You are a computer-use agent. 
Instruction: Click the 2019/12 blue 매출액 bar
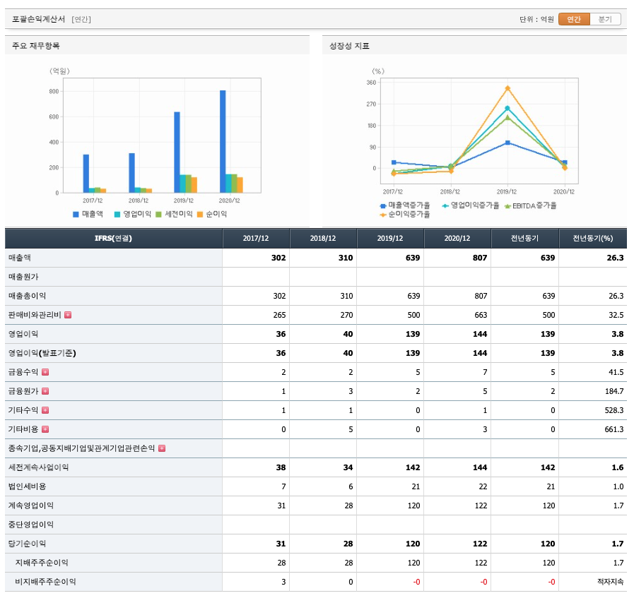(x=177, y=153)
